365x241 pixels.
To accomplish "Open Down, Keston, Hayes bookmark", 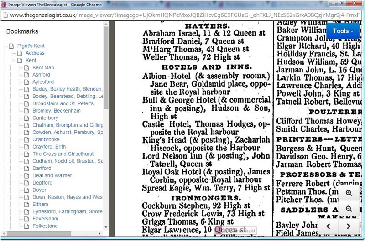I will coord(68,197).
